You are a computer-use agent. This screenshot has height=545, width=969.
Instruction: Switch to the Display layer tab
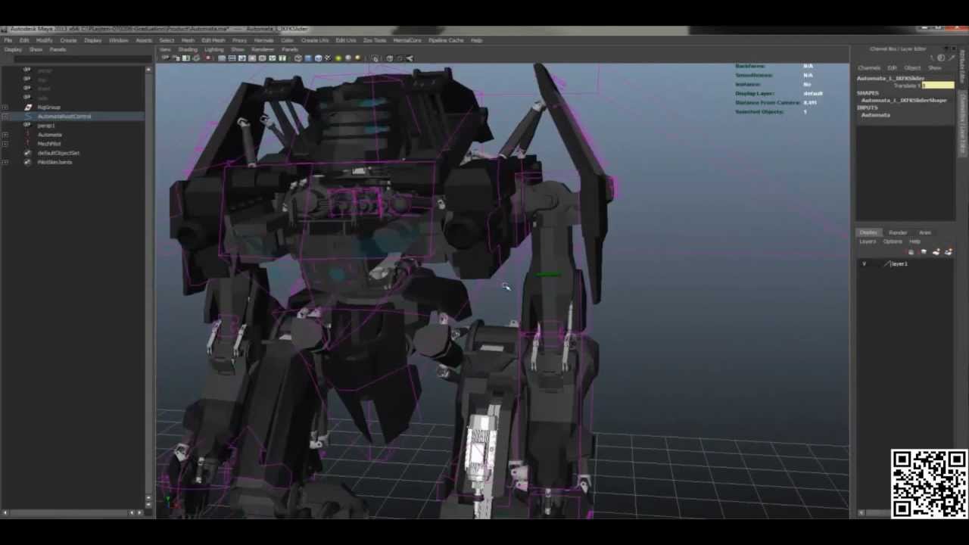click(868, 232)
